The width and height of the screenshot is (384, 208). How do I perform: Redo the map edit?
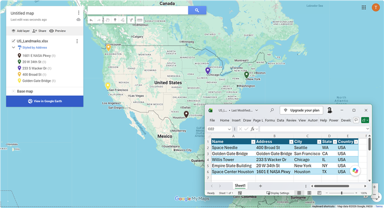[99, 20]
